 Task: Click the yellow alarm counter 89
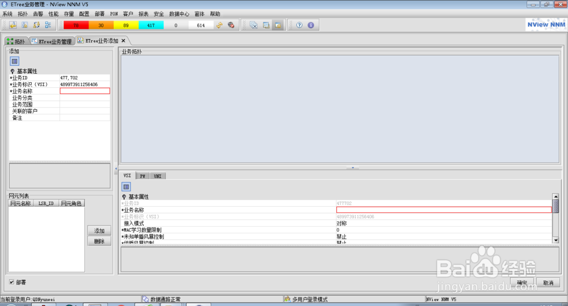(x=126, y=25)
